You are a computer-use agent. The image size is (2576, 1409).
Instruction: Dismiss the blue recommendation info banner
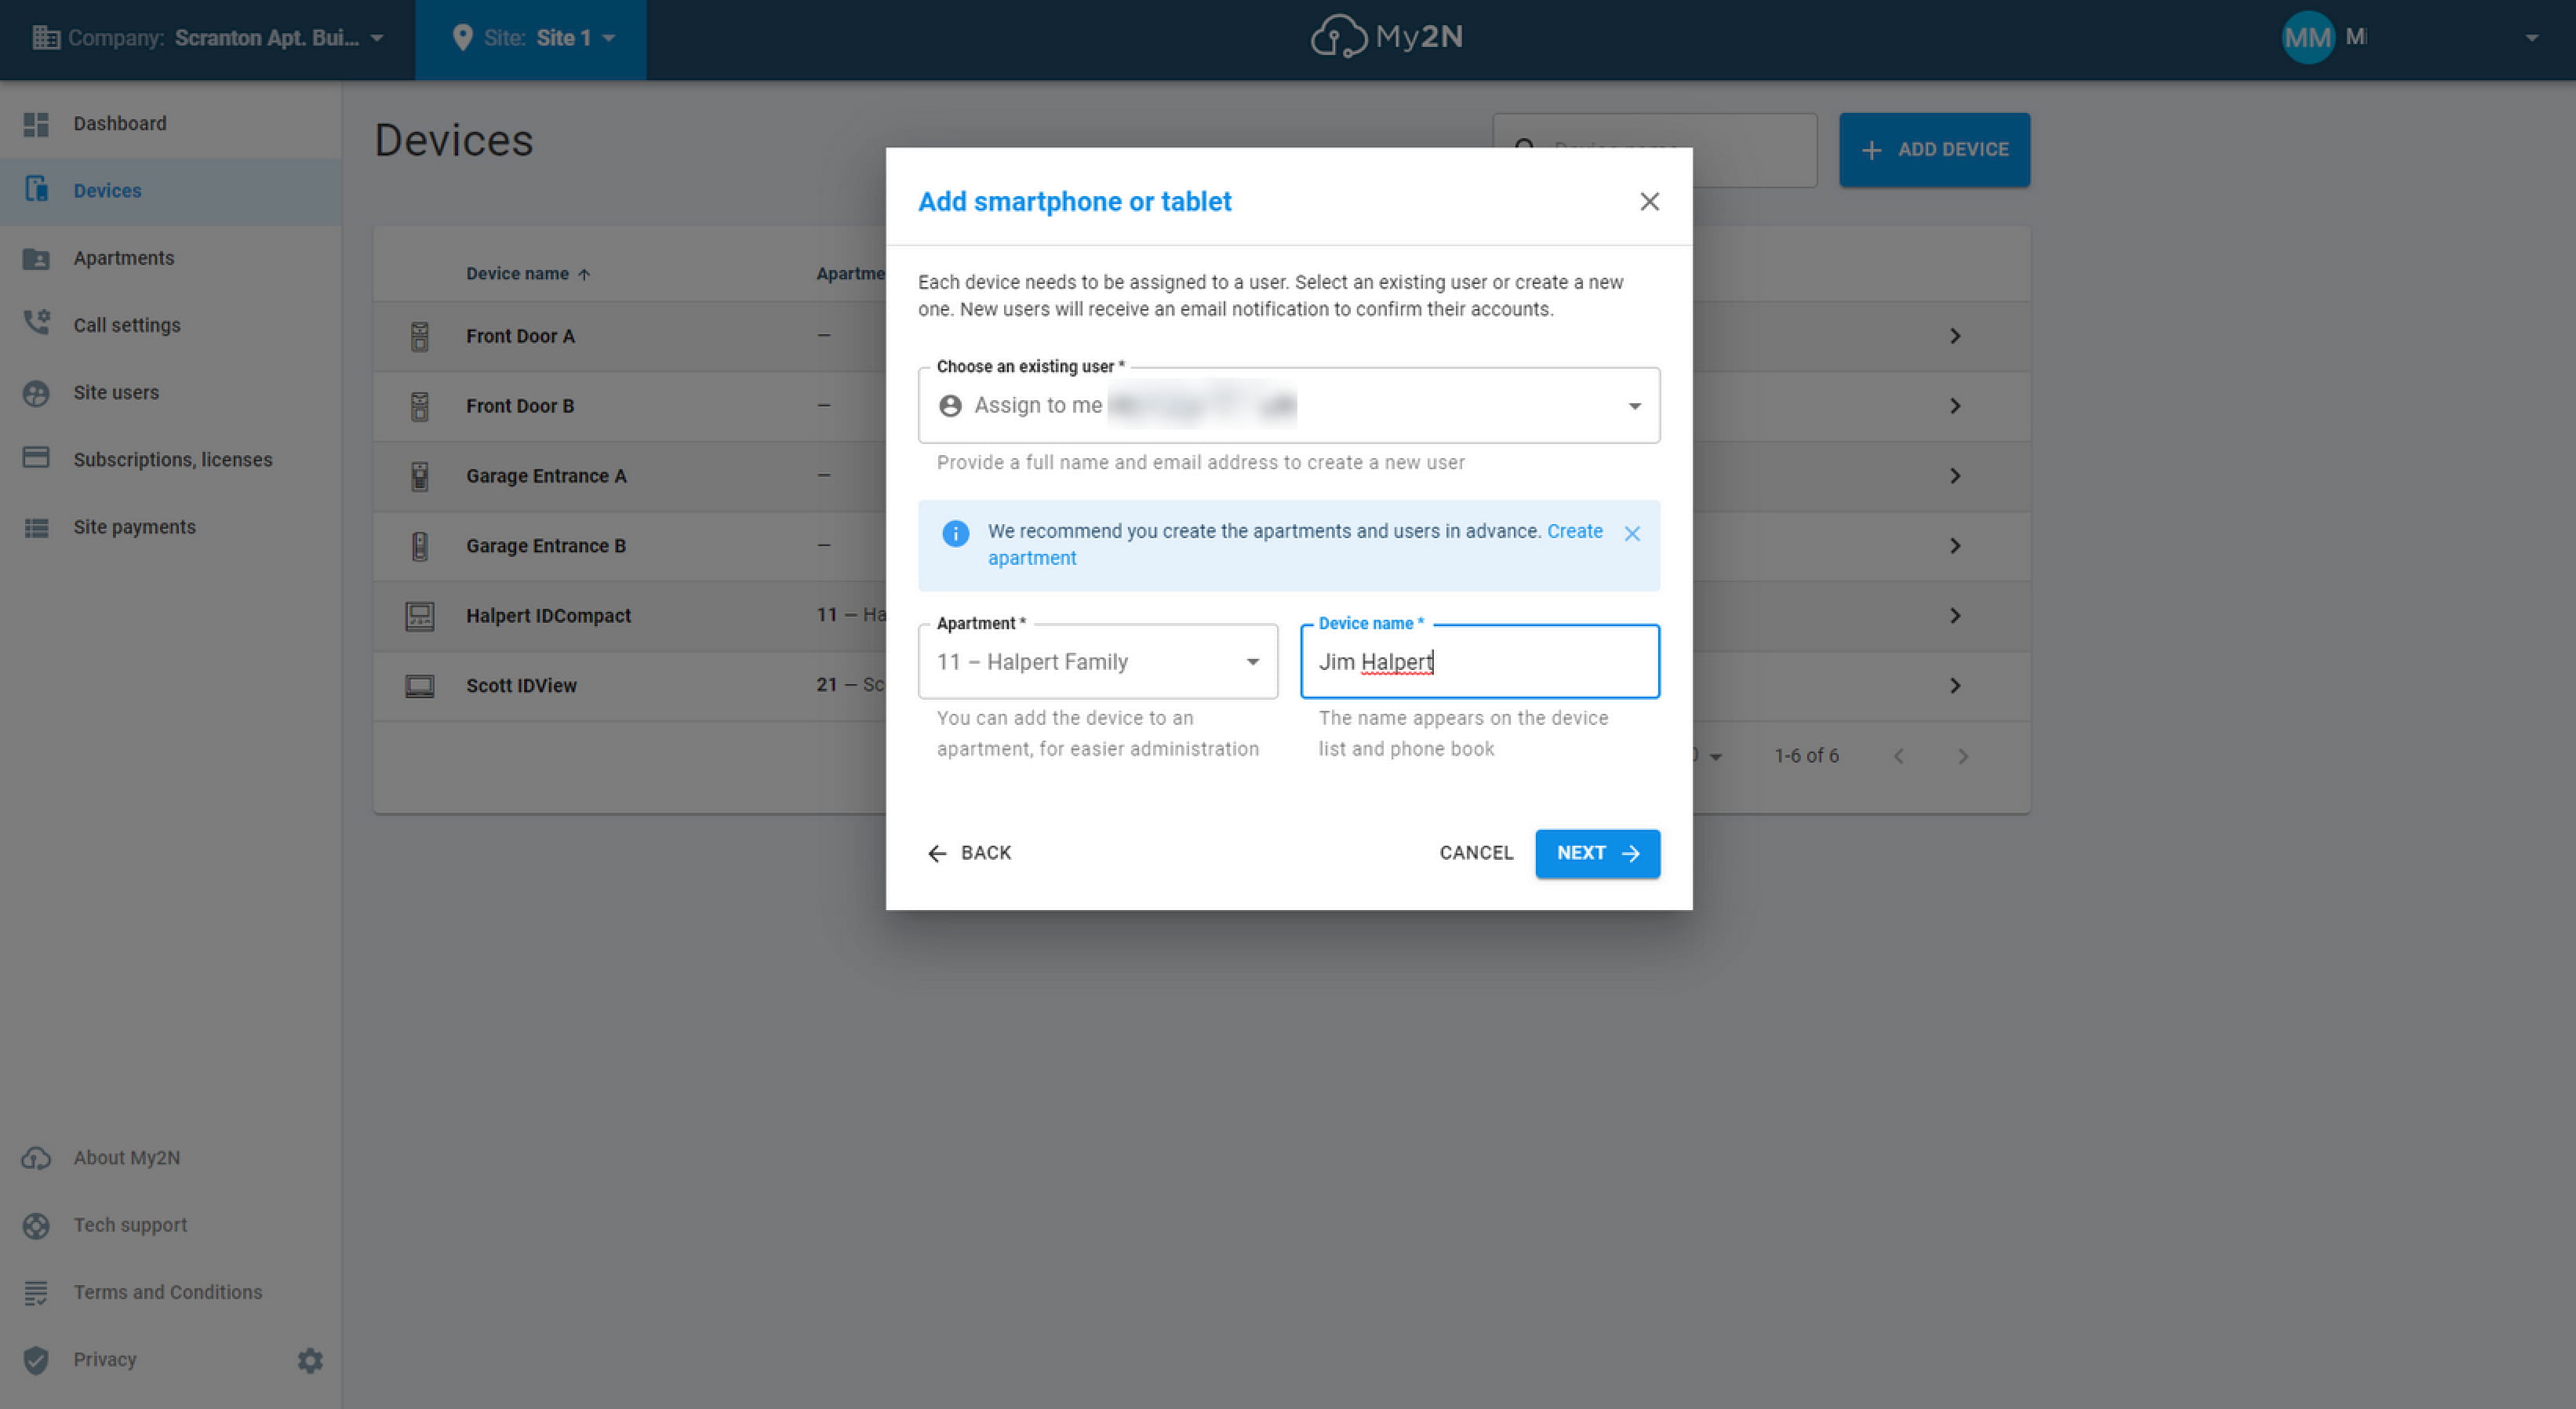(x=1632, y=534)
